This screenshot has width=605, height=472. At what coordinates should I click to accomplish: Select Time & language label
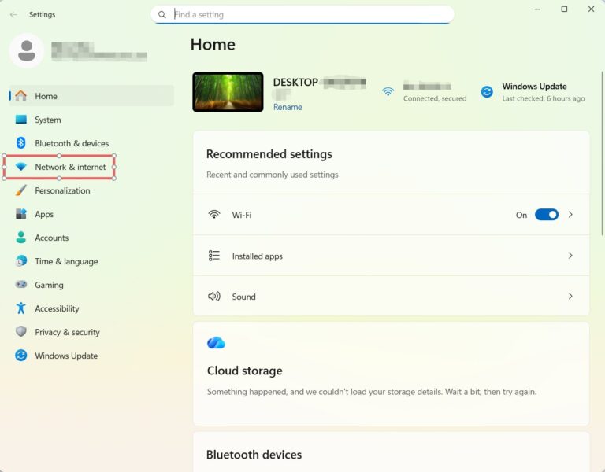coord(66,261)
